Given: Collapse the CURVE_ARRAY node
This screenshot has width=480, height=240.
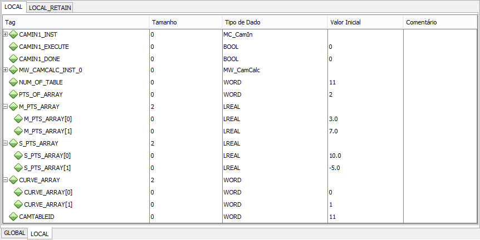Looking at the screenshot, I should [x=6, y=180].
